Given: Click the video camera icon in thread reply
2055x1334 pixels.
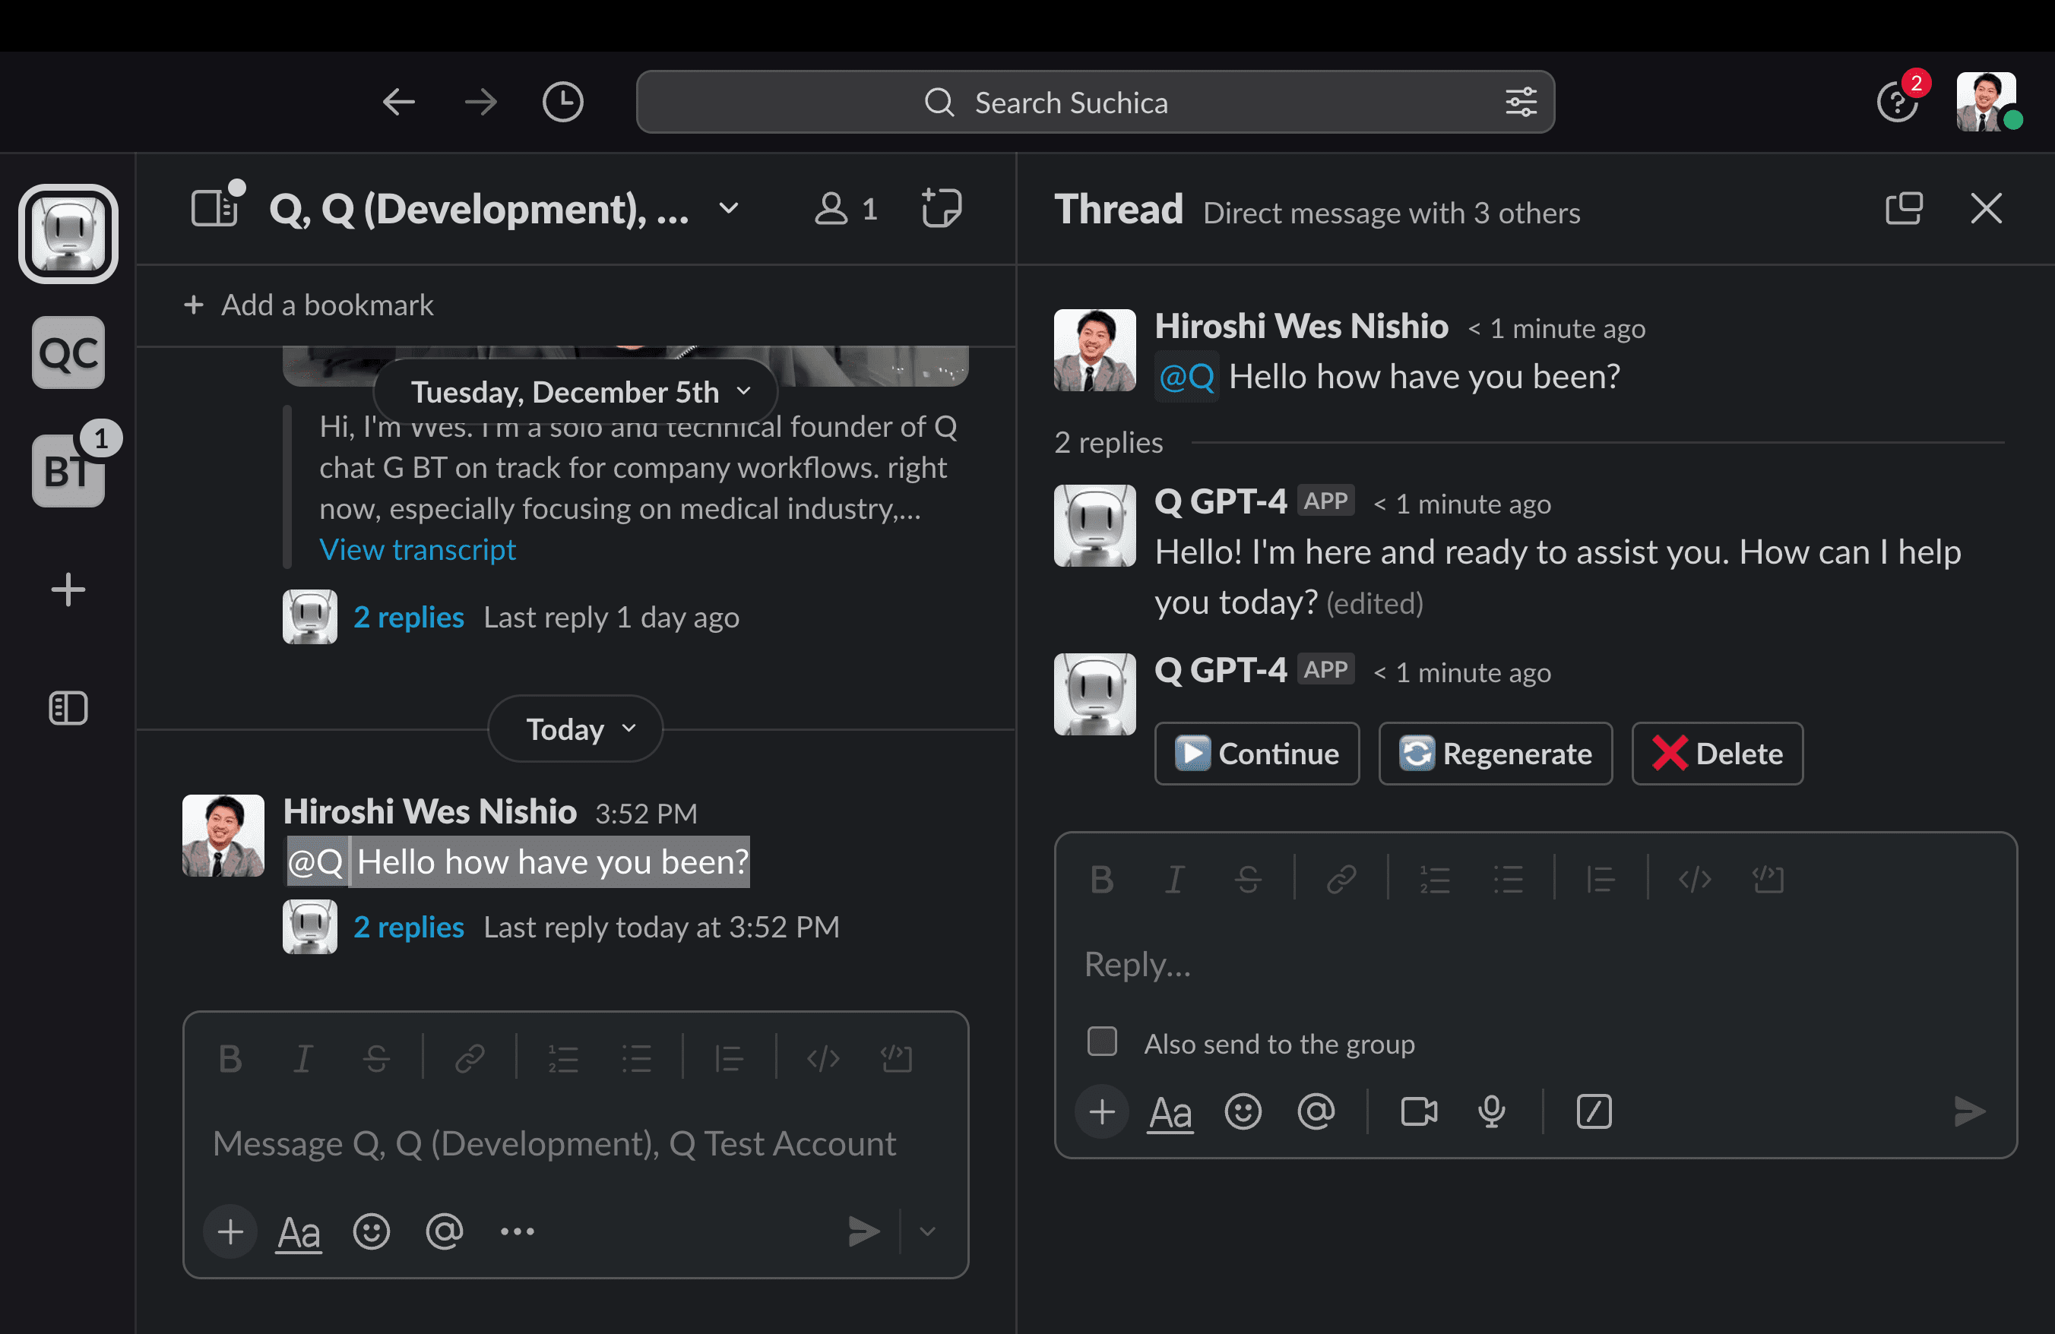Looking at the screenshot, I should point(1418,1111).
